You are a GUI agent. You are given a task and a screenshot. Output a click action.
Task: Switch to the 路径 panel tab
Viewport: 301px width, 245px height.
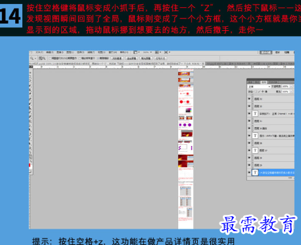pos(257,83)
